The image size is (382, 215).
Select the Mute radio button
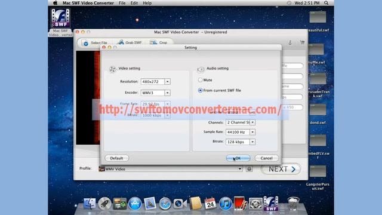(201, 79)
